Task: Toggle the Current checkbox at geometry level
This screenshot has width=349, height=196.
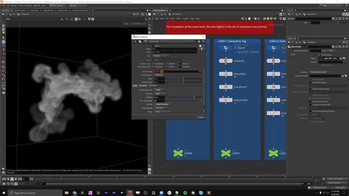Action: tap(167, 66)
